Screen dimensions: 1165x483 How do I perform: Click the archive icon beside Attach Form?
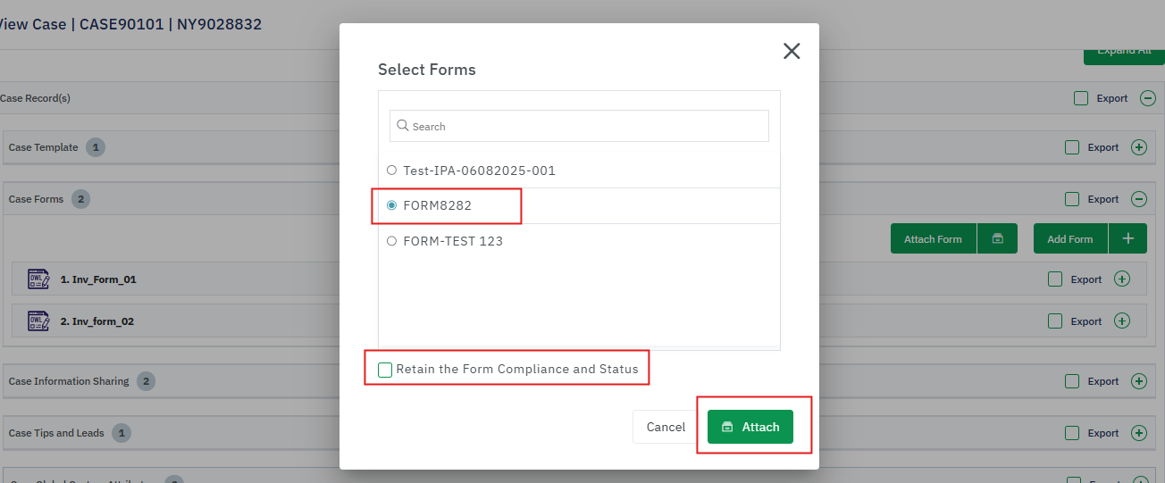[998, 238]
